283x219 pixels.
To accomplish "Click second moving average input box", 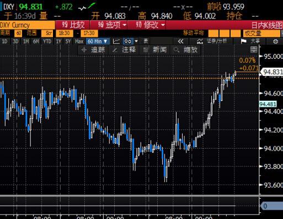I will click(225, 34).
